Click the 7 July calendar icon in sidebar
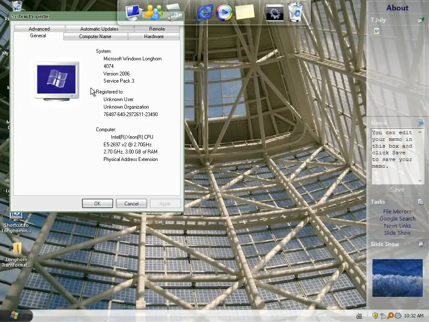Viewport: 429px width, 322px height. [x=421, y=20]
